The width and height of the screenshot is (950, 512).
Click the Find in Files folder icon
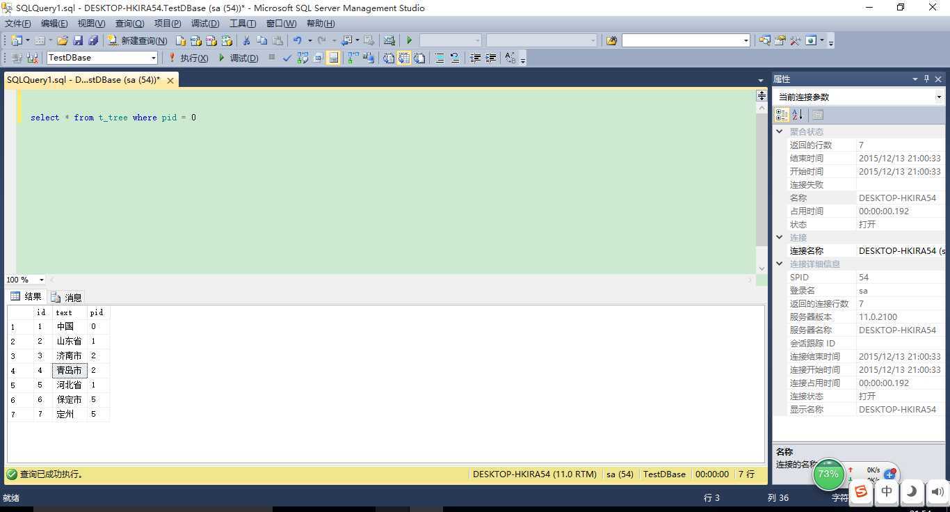611,40
